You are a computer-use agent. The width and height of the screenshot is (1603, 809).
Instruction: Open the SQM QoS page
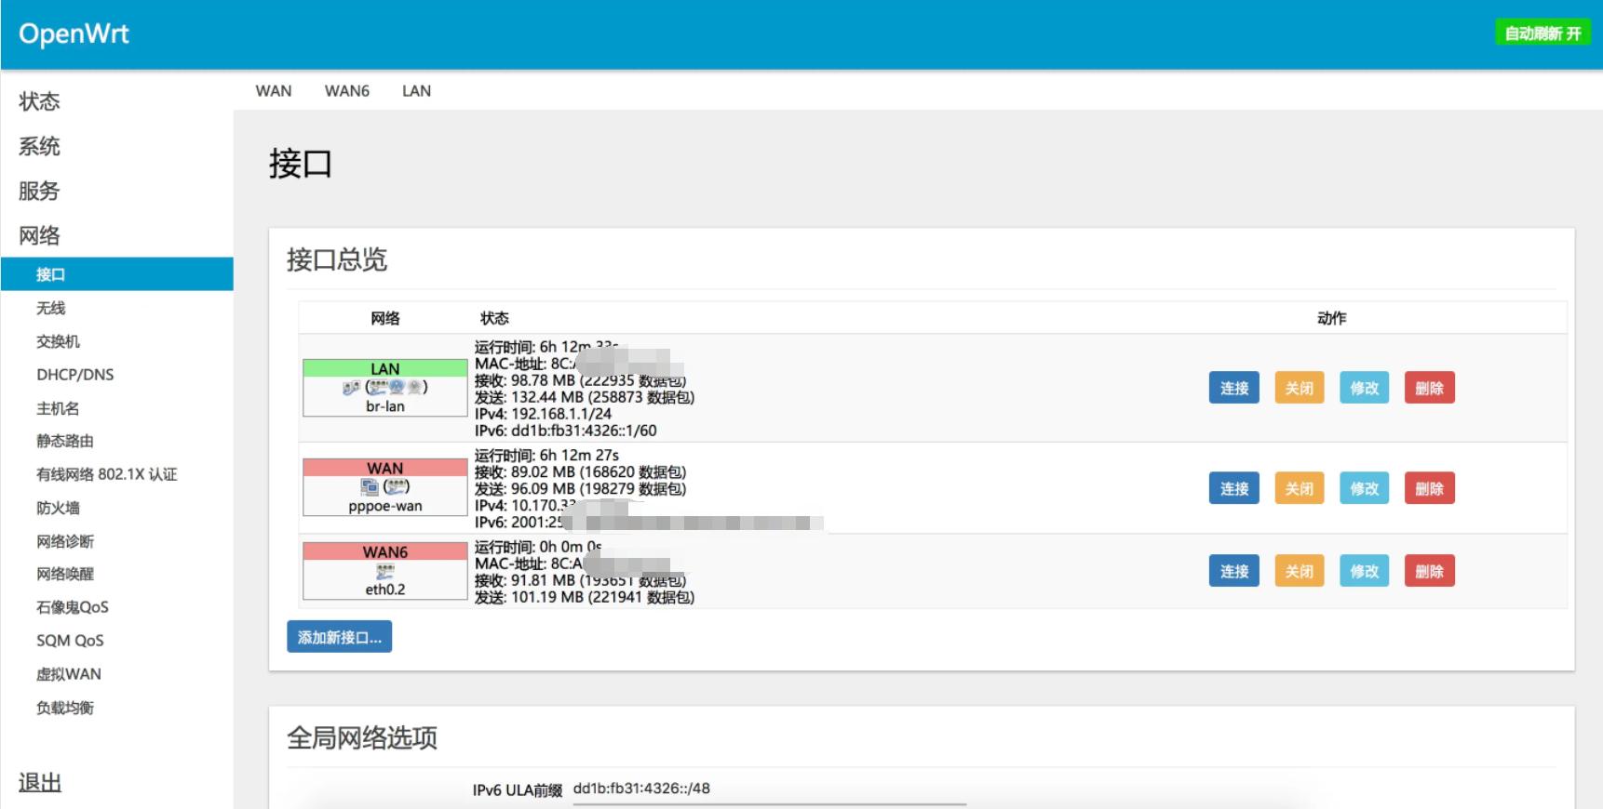click(70, 641)
